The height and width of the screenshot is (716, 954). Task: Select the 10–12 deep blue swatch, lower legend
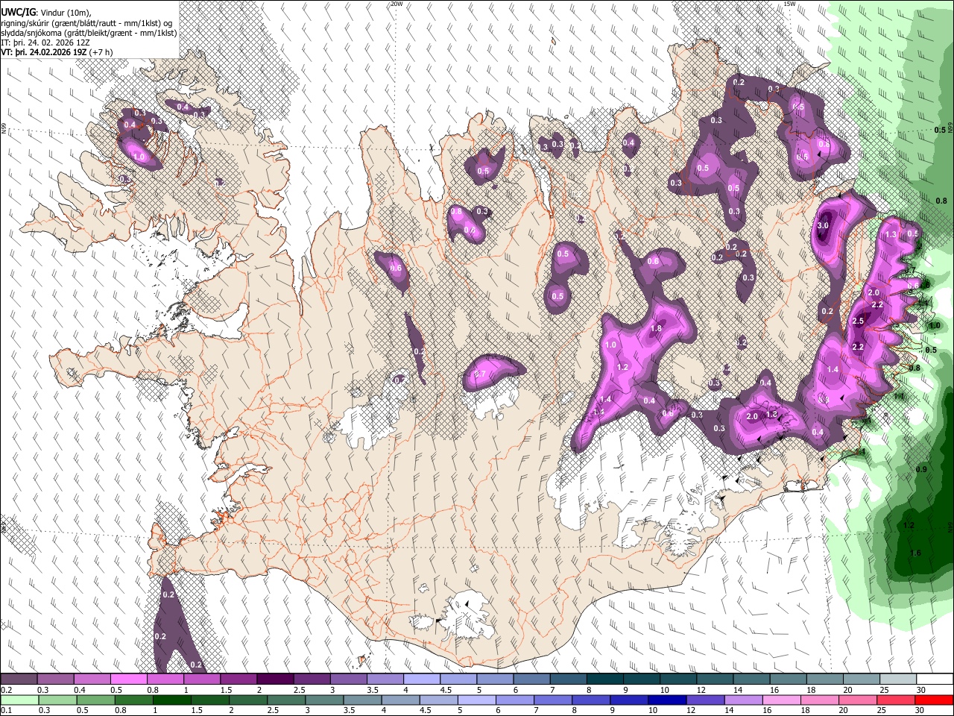tap(668, 700)
